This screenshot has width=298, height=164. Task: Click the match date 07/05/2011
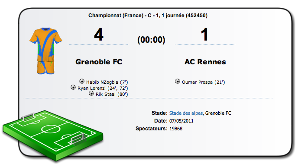point(181,121)
